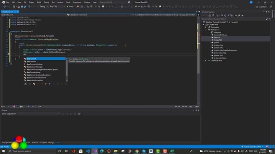Open the Tools menu
The width and height of the screenshot is (275, 154).
pos(68,2)
